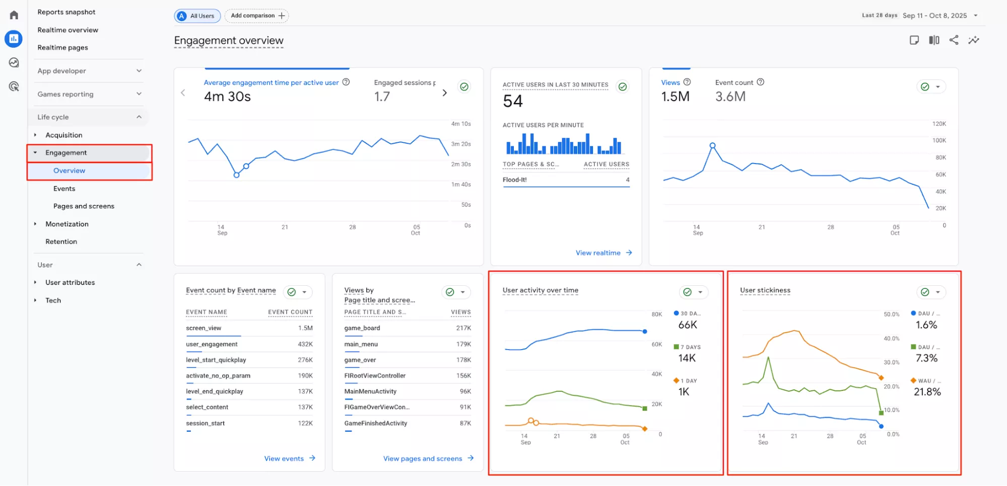Open the Events report in sidebar
The height and width of the screenshot is (486, 1007).
(x=64, y=189)
